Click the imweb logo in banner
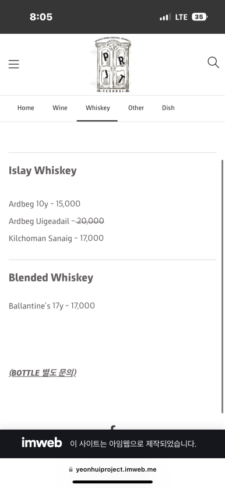Image resolution: width=225 pixels, height=488 pixels. (42, 443)
